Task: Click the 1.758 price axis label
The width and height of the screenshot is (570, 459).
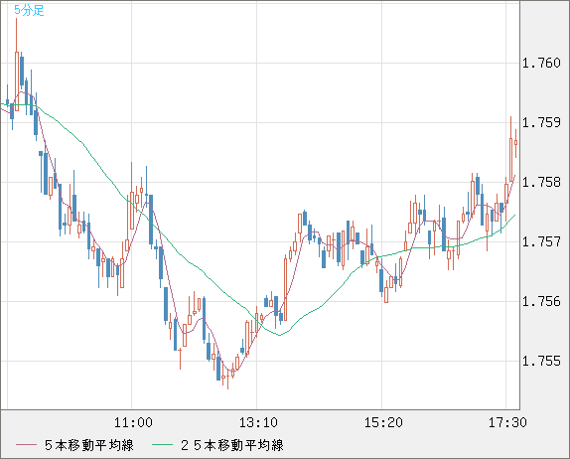Action: [x=541, y=182]
